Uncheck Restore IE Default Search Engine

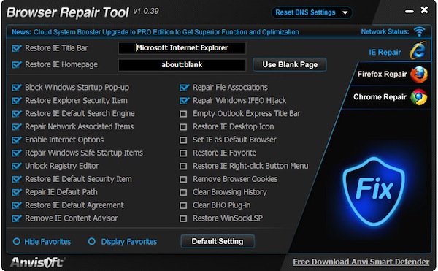click(17, 114)
